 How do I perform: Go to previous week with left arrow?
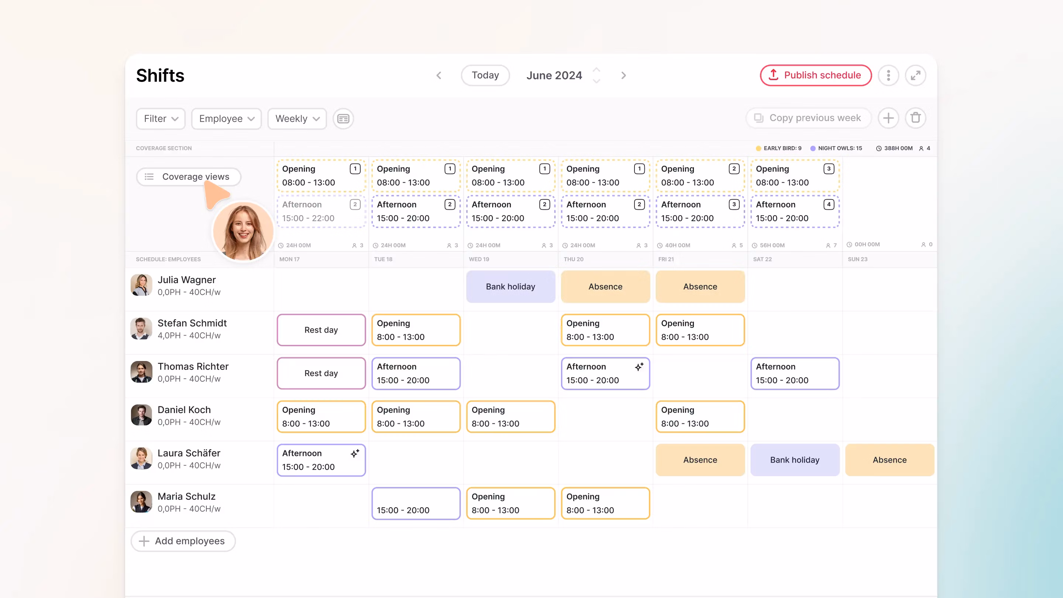438,76
